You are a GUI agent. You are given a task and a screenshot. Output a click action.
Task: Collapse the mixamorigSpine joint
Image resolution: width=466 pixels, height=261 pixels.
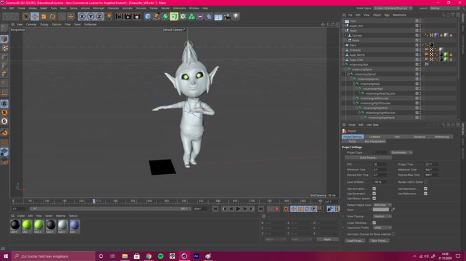346,69
